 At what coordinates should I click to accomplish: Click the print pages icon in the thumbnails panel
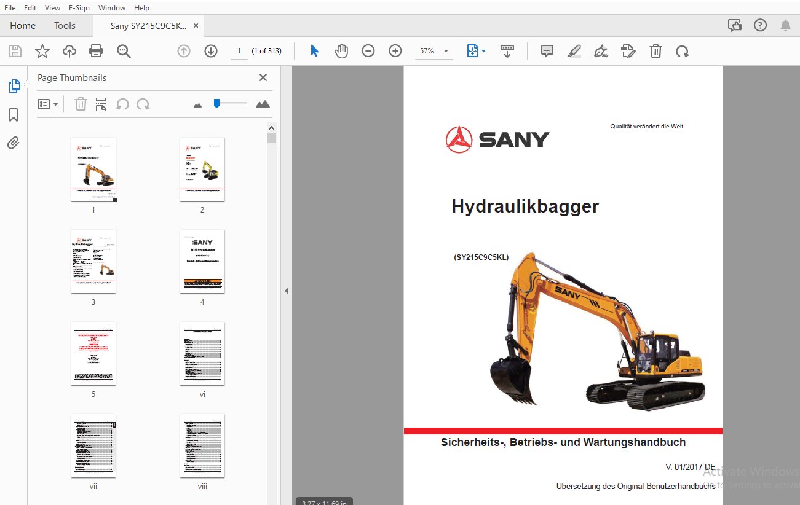101,104
